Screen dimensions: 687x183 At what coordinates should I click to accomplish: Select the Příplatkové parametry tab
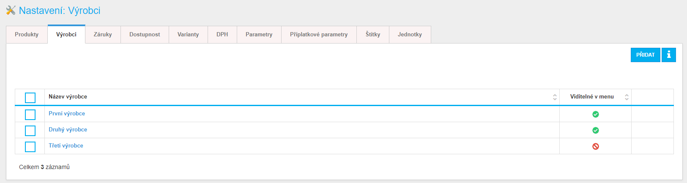tap(319, 35)
